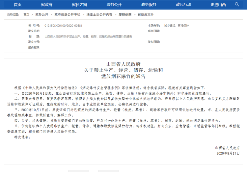Viewport: 247px width, 172px height.
Task: Click the 山西省人民政府 article heading
Action: 123,64
